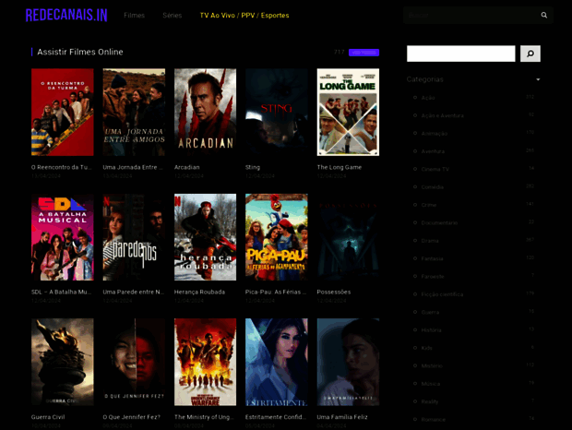This screenshot has width=572, height=430.
Task: Open the Pica-Pau movie poster
Action: pyautogui.click(x=277, y=237)
